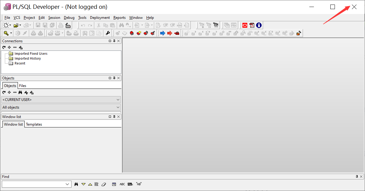Screen dimensions: 365x191
Task: Open the File menu
Action: 7,18
